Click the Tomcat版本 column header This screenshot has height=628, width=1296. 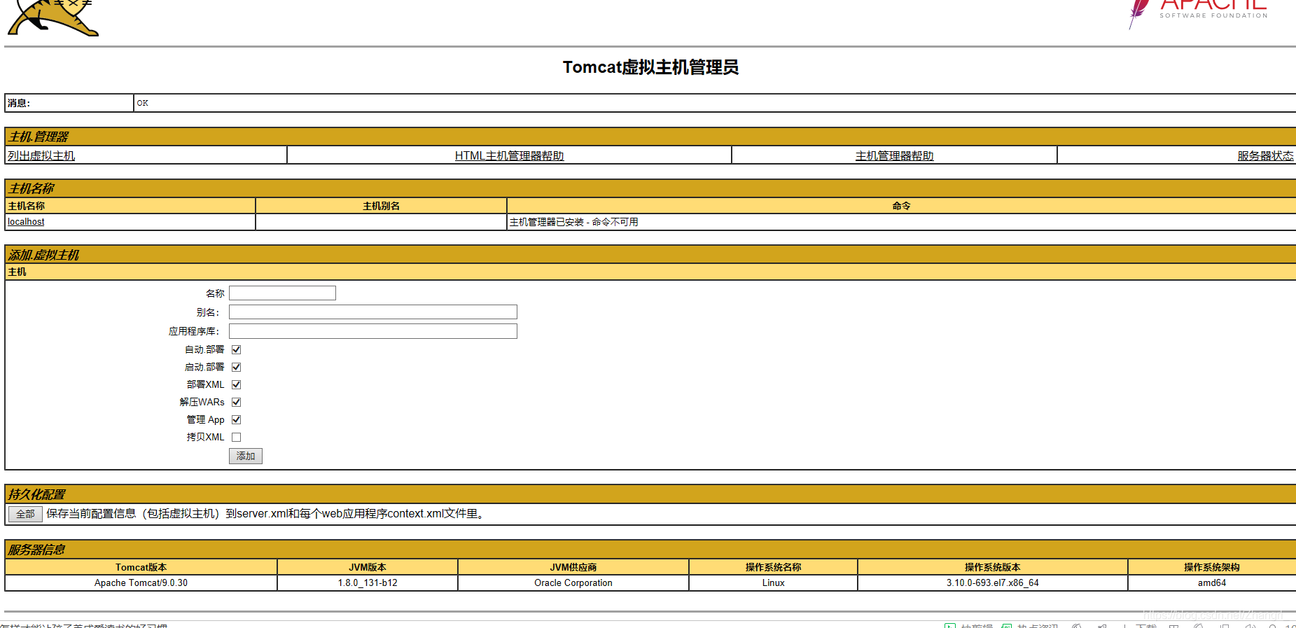141,567
